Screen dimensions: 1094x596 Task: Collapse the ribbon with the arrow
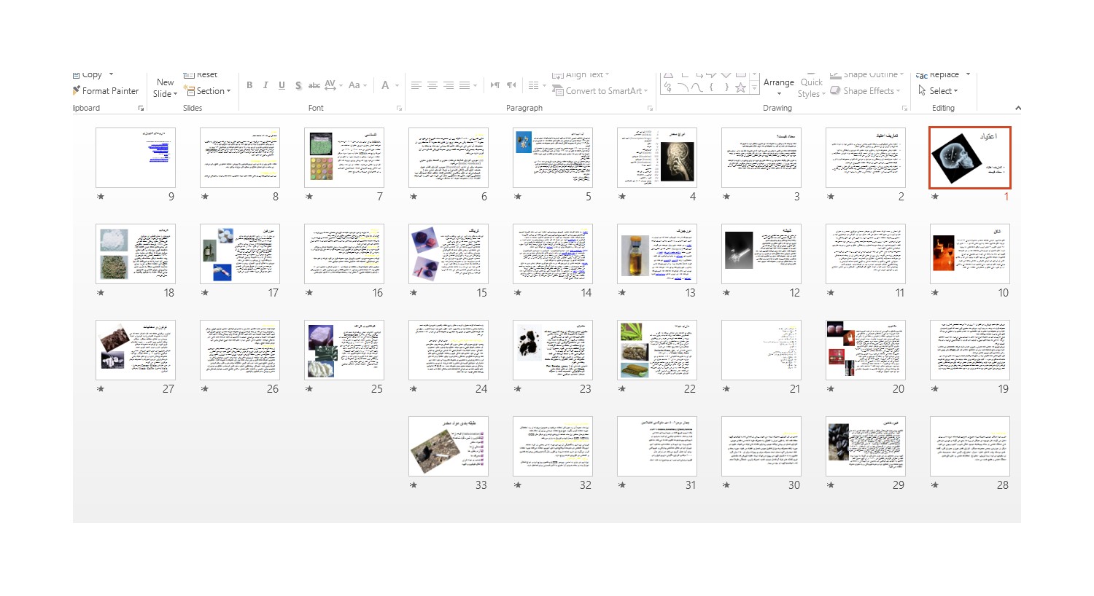click(x=1017, y=108)
